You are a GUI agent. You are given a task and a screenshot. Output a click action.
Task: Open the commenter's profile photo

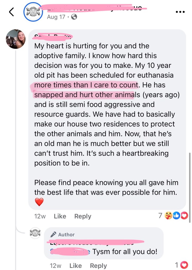pos(16,39)
